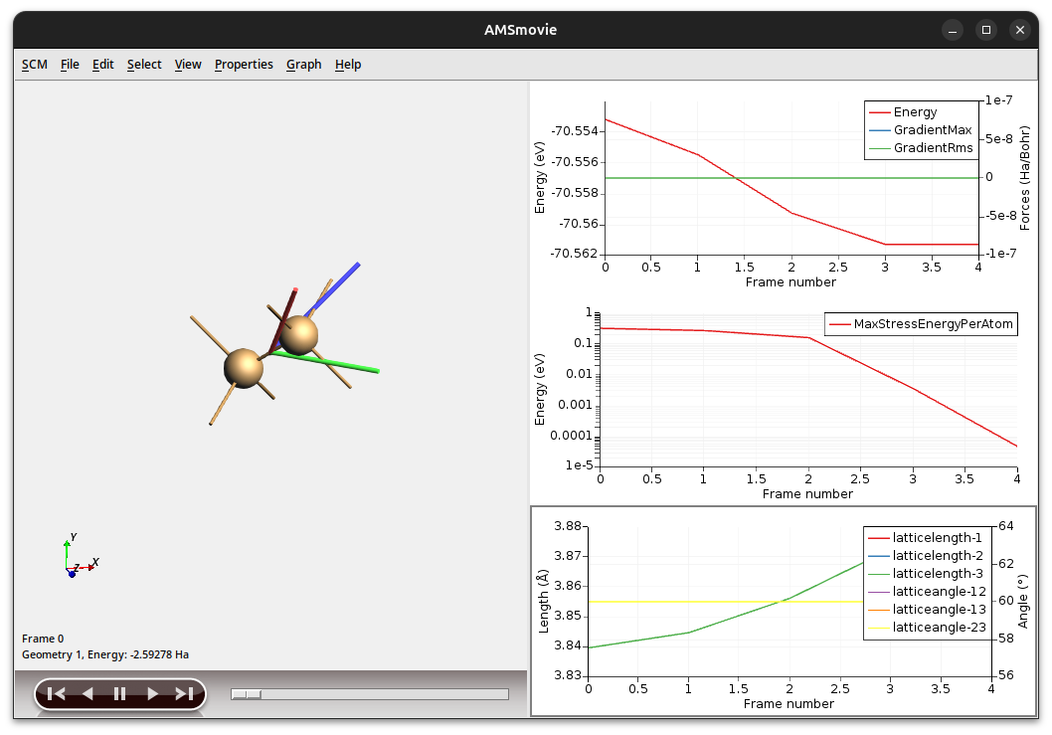Image resolution: width=1052 pixels, height=735 pixels.
Task: Open the Select menu
Action: (x=143, y=64)
